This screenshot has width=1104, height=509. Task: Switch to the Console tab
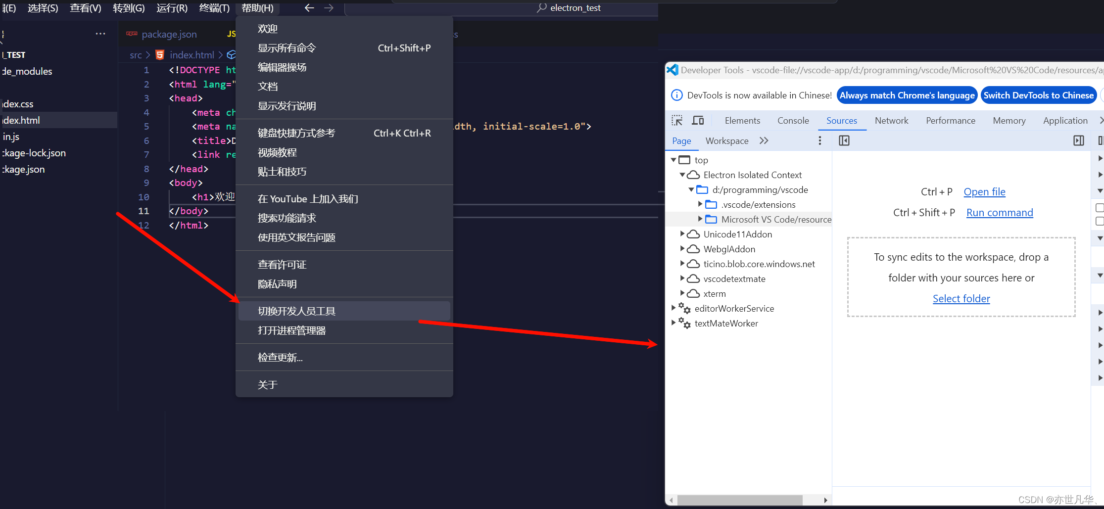tap(793, 120)
